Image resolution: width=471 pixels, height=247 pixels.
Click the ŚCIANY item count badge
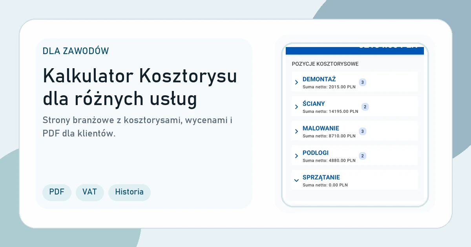365,107
